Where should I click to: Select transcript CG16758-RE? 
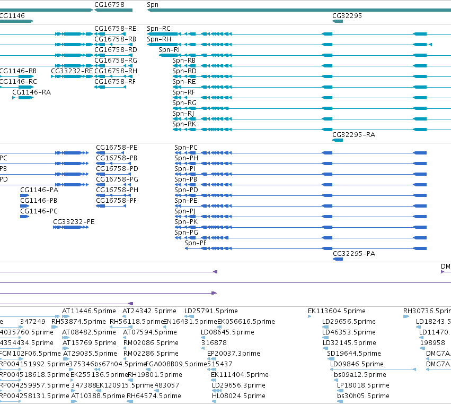pos(116,29)
